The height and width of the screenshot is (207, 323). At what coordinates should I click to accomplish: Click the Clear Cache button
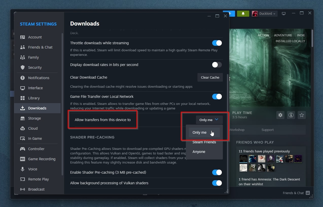(x=210, y=77)
